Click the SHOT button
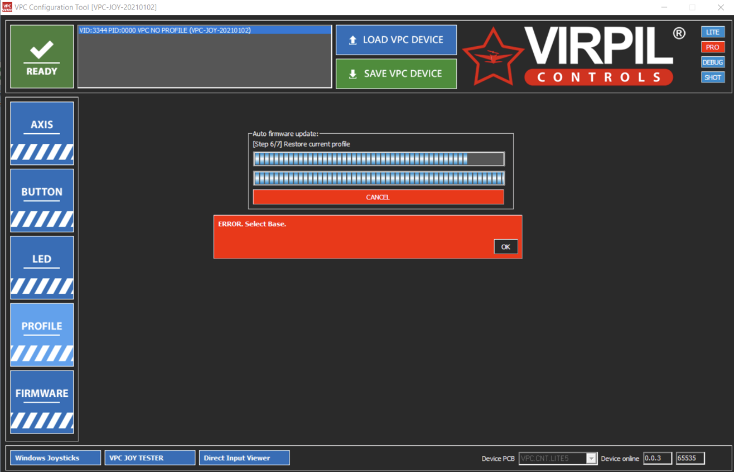 [x=713, y=77]
